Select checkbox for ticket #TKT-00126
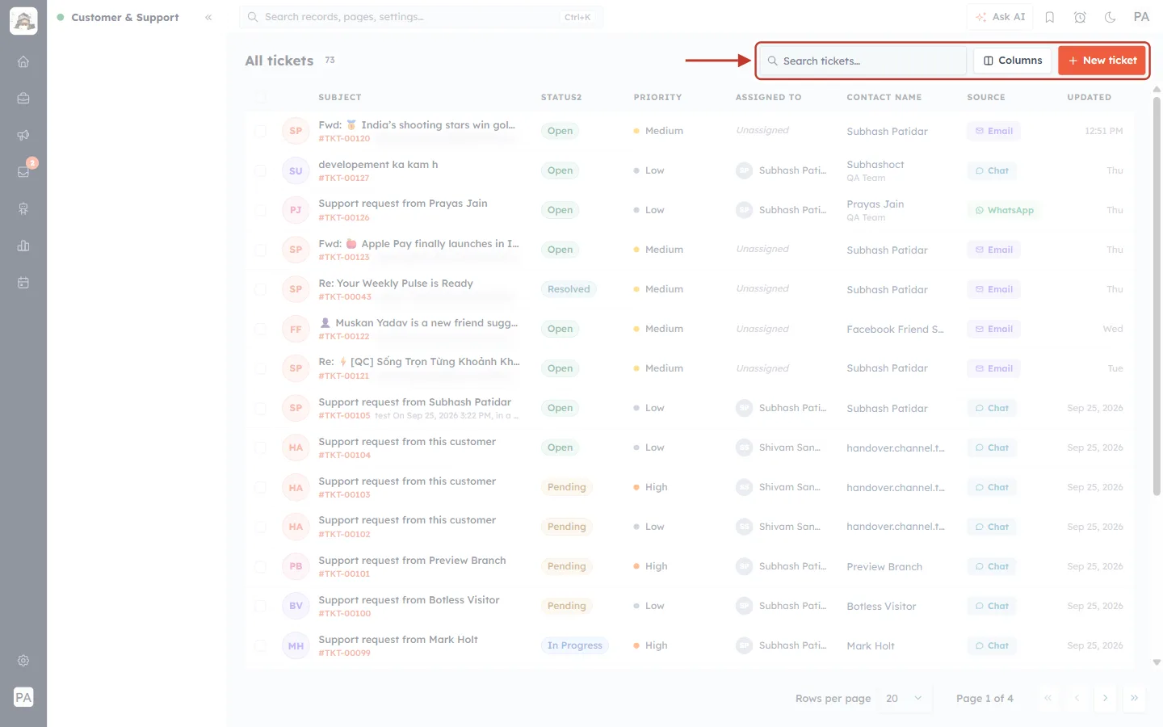The height and width of the screenshot is (727, 1163). coord(260,210)
